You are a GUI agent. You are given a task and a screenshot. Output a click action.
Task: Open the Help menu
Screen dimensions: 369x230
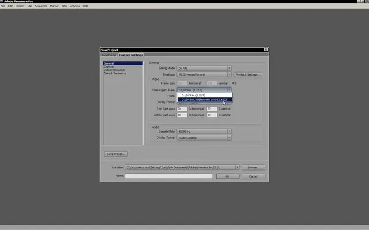coord(85,6)
